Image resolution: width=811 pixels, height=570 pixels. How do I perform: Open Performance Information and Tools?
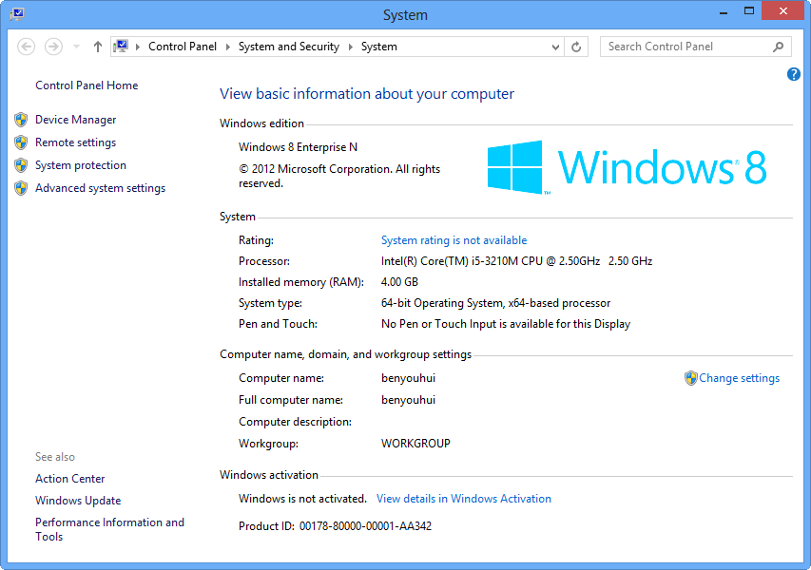[109, 529]
